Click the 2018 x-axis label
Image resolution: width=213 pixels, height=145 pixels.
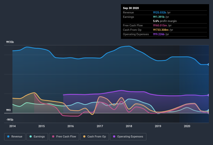[129, 126]
